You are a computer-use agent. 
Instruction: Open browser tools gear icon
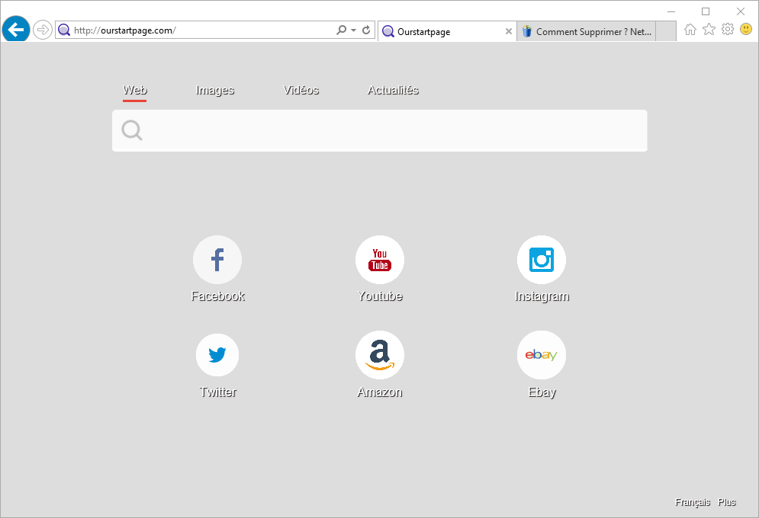(728, 30)
